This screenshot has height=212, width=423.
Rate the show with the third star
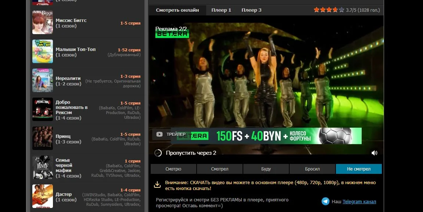329,10
